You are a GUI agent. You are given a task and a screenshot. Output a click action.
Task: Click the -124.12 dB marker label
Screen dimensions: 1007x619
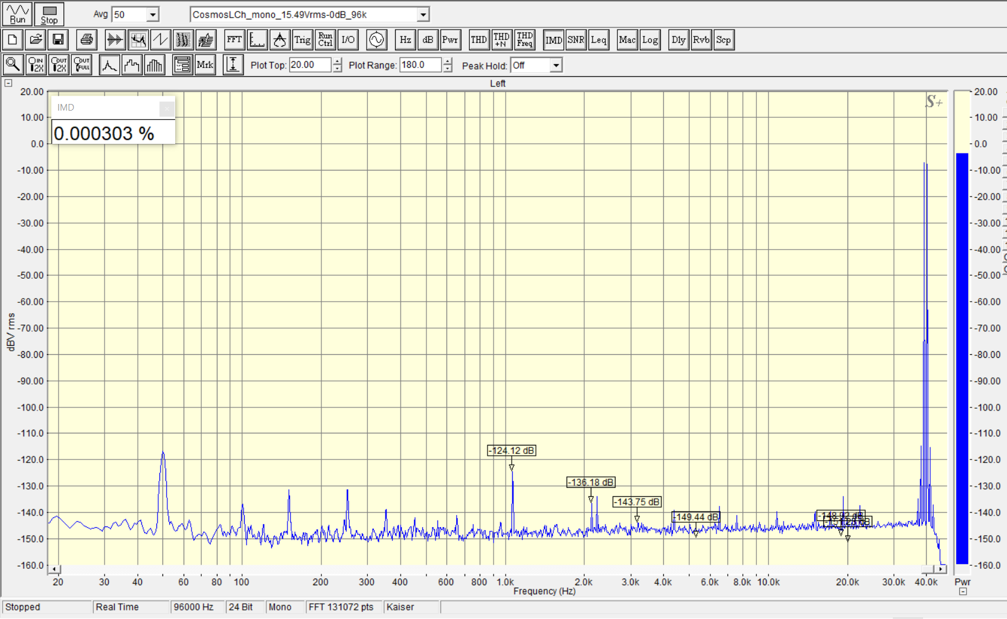[x=512, y=451]
